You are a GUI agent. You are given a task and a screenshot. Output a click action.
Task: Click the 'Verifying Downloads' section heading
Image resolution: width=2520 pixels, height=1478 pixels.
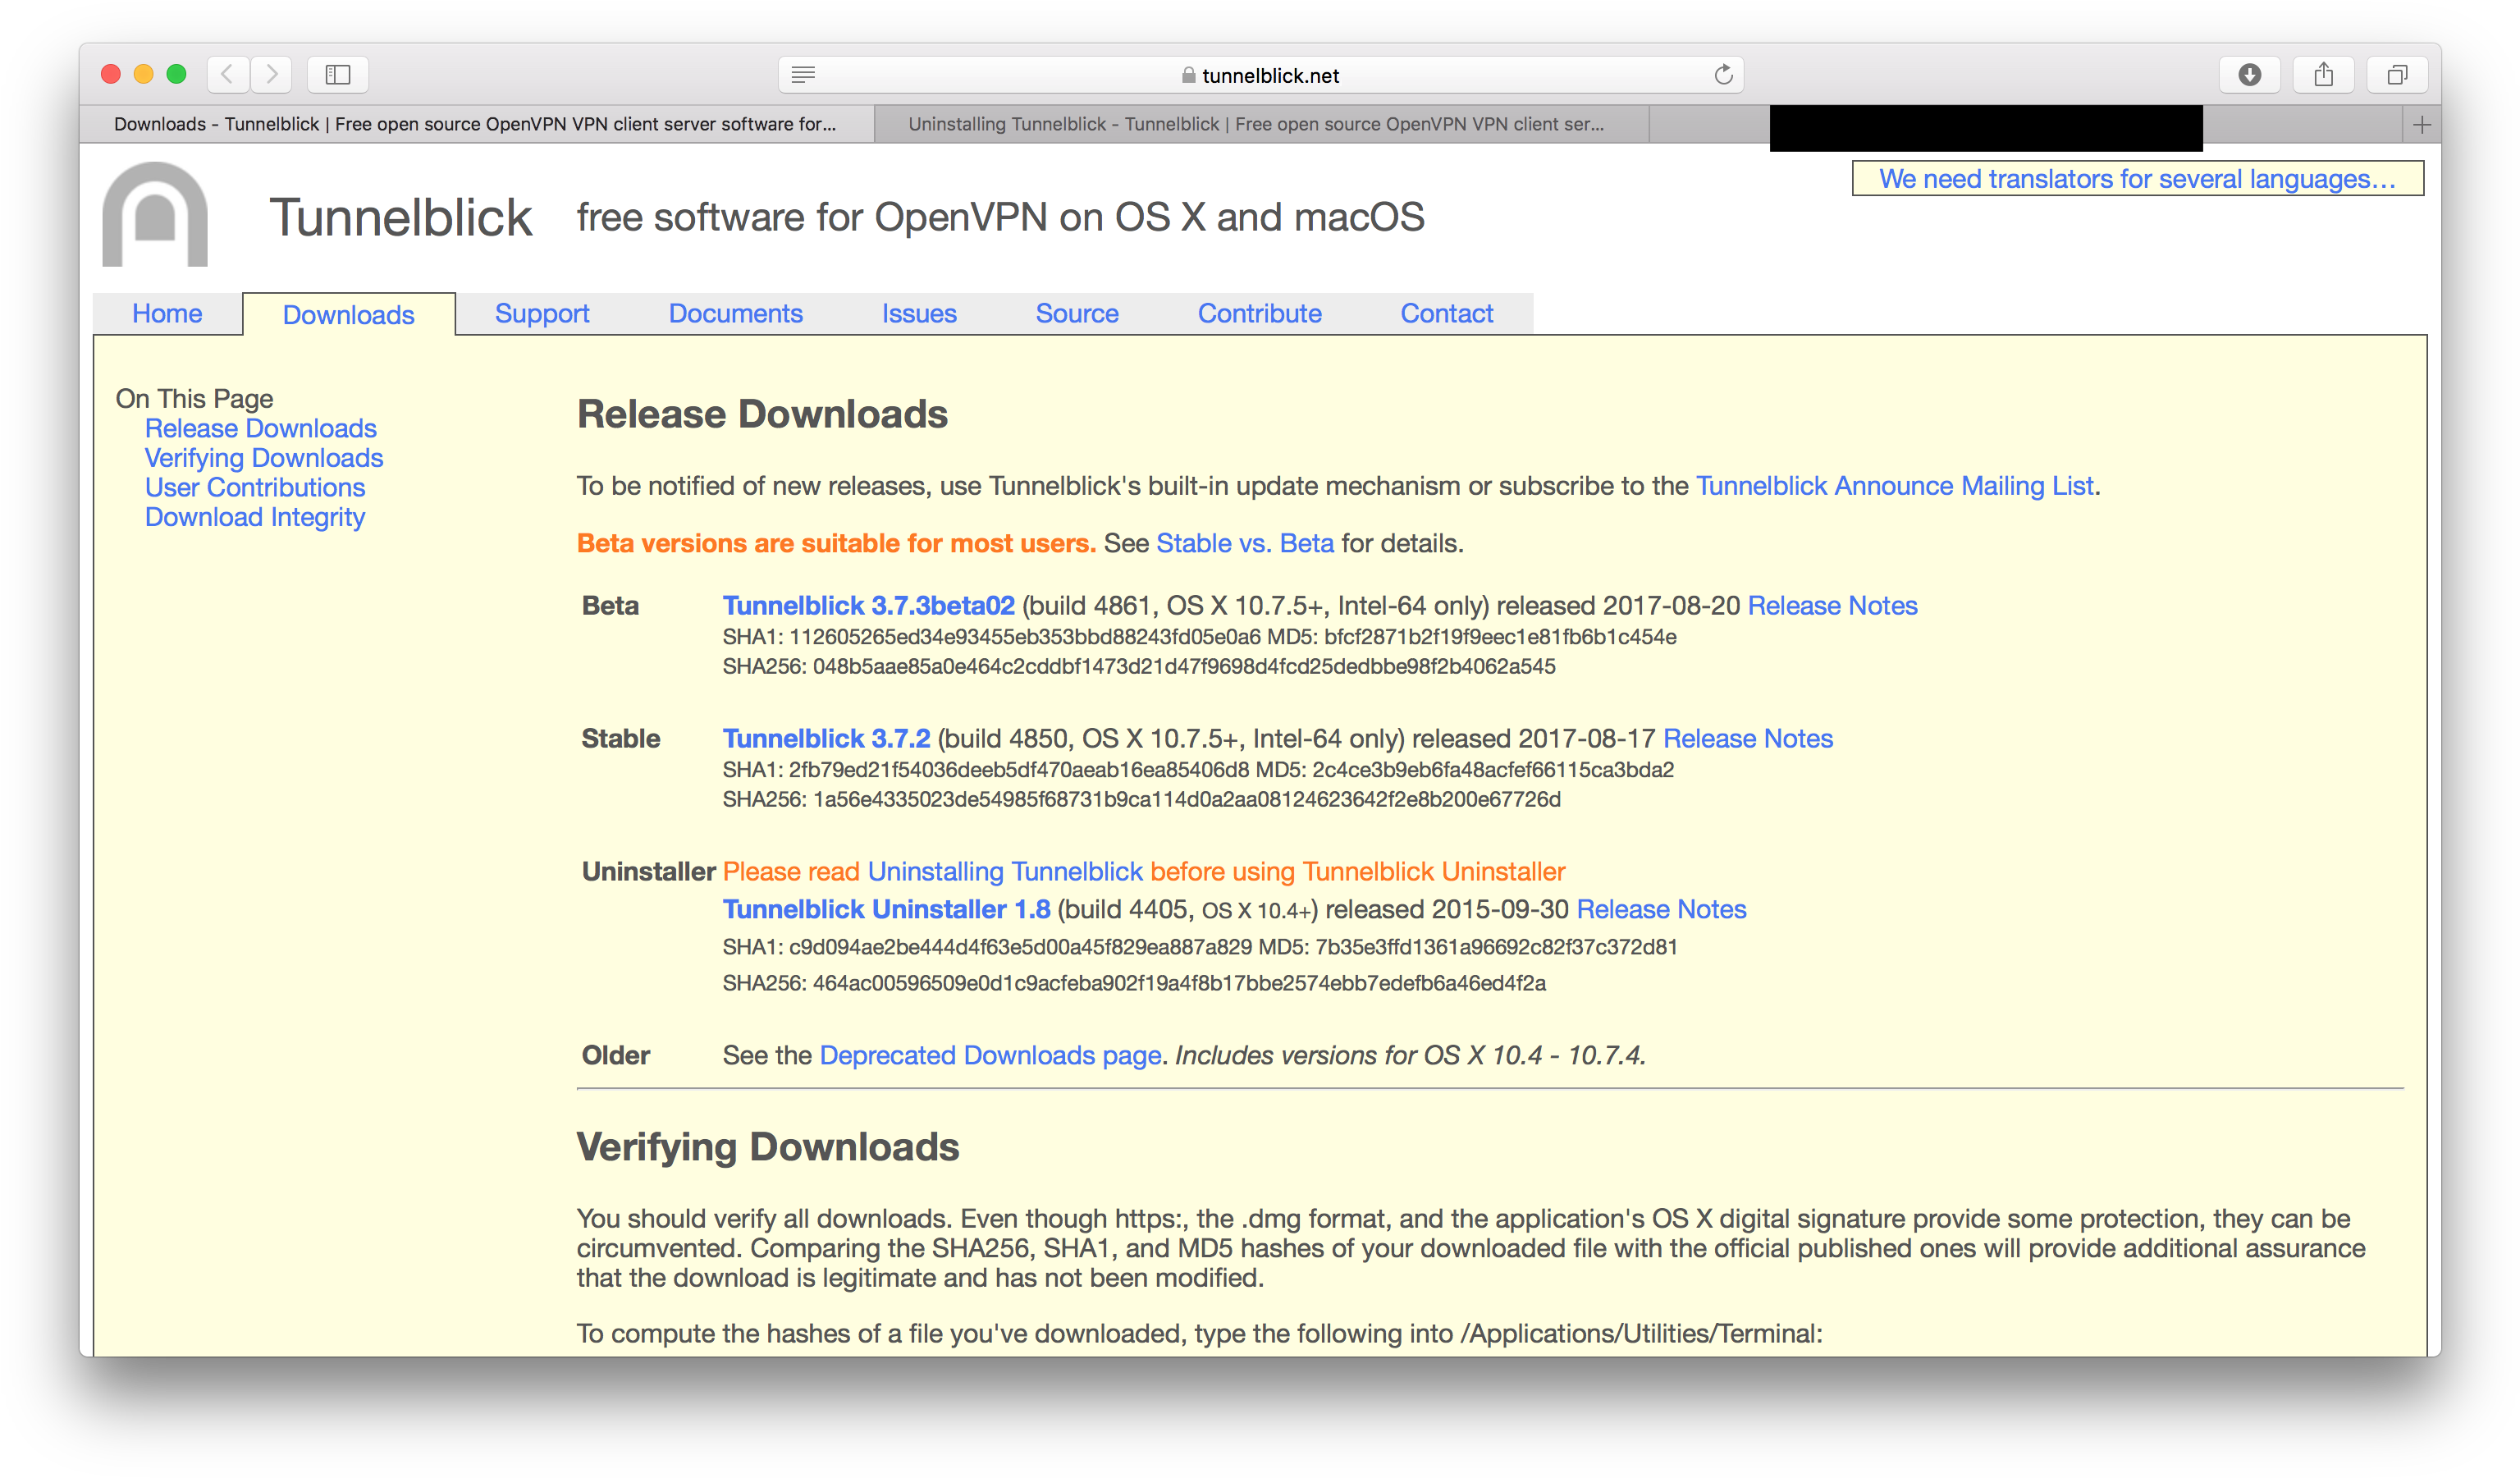pos(767,1147)
